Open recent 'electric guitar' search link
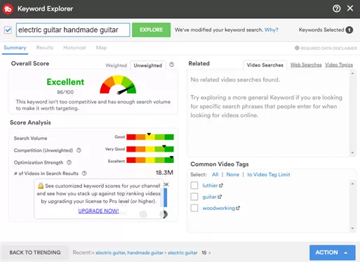 tap(182, 253)
